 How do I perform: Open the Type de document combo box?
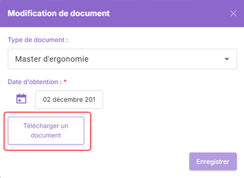122,59
